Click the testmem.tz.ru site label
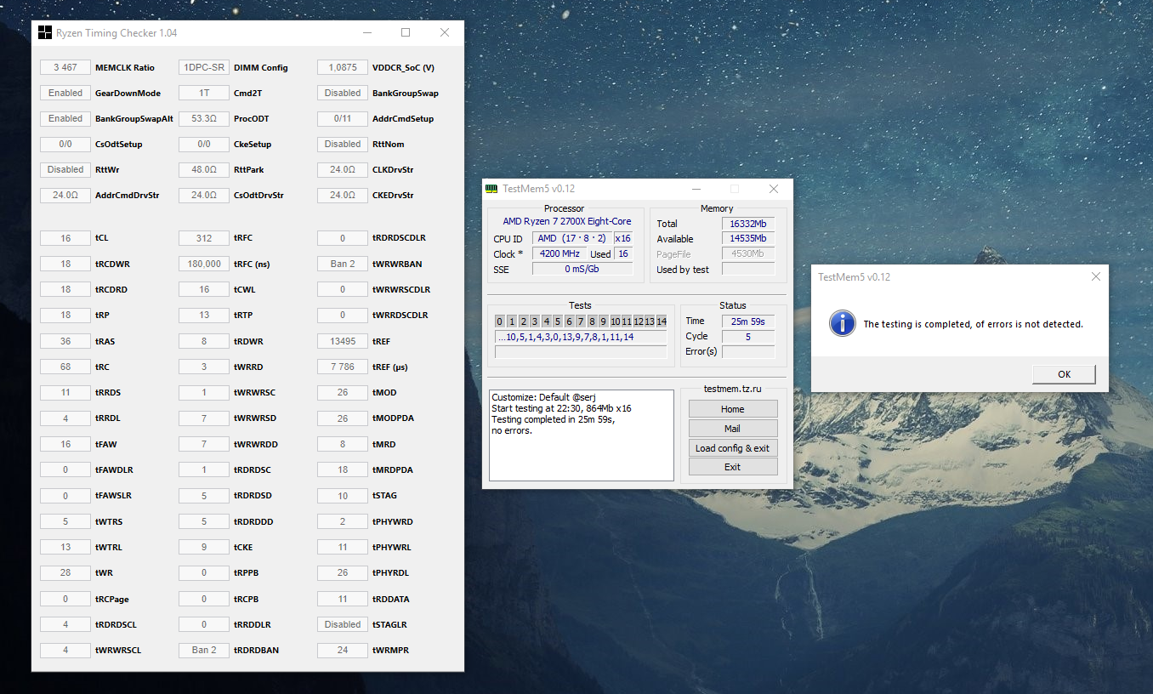The image size is (1153, 694). tap(732, 389)
